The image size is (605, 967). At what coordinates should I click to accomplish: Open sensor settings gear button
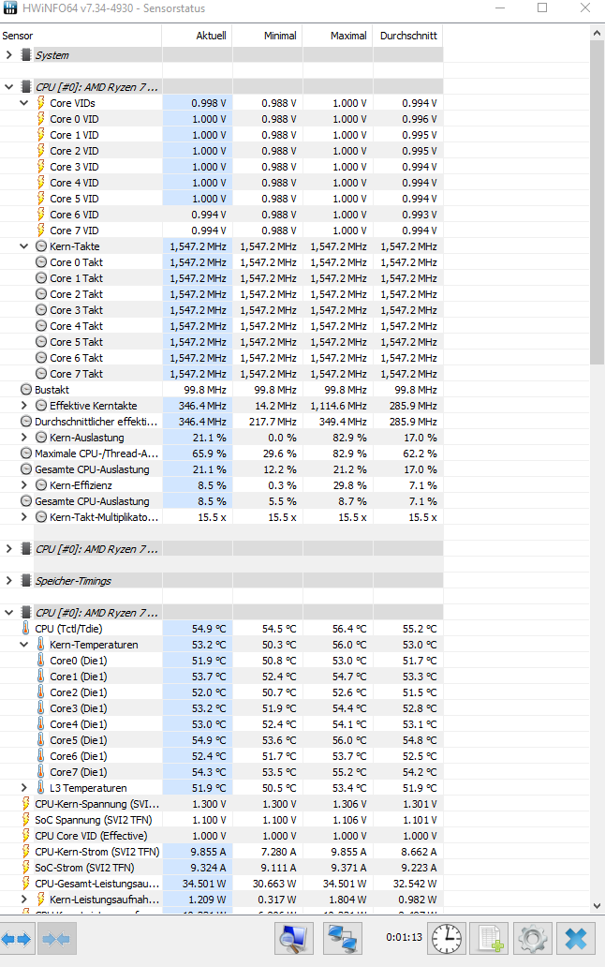[532, 939]
